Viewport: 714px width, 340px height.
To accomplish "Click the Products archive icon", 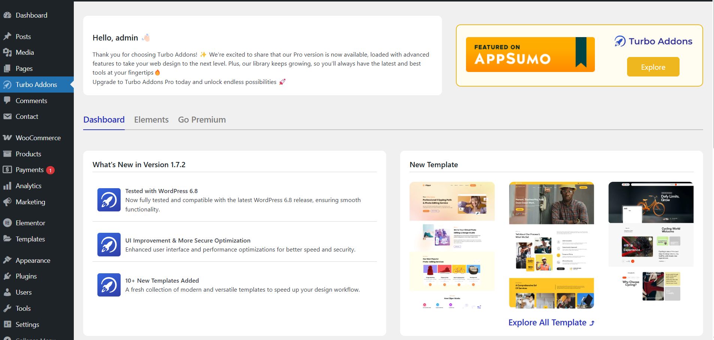I will [7, 154].
